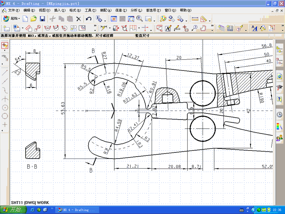Click the Section view icon

click(47, 28)
